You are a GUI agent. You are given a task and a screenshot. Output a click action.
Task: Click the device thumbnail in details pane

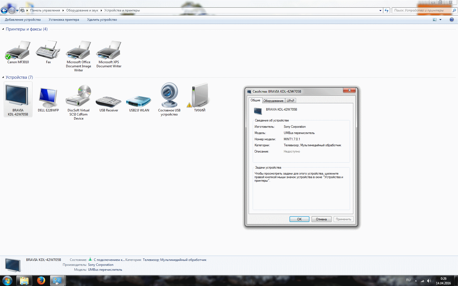click(x=13, y=265)
